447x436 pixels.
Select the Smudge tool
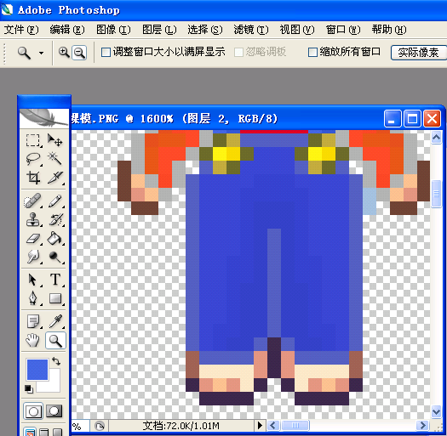[33, 257]
